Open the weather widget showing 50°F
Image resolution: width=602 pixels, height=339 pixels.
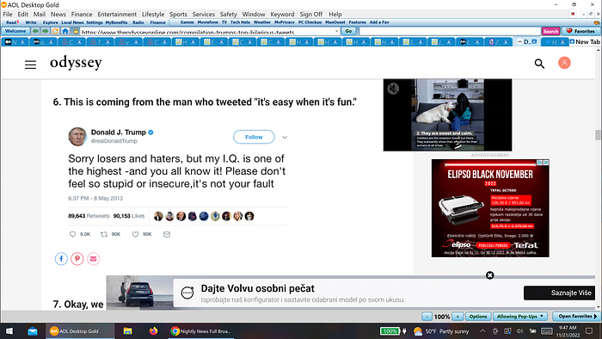coord(441,331)
